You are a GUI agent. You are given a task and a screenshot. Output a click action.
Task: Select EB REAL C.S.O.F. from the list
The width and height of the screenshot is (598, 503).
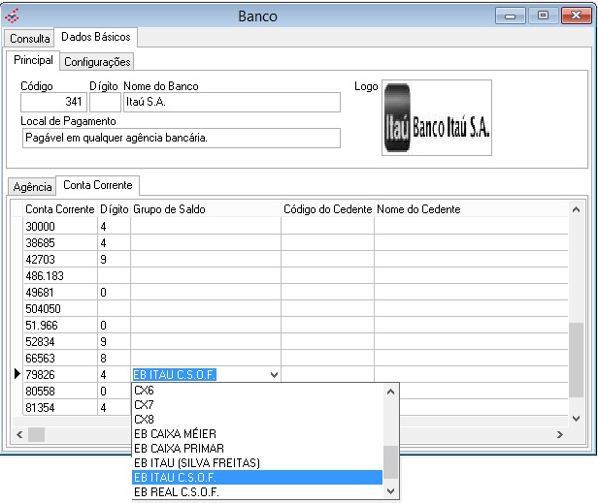point(177,491)
